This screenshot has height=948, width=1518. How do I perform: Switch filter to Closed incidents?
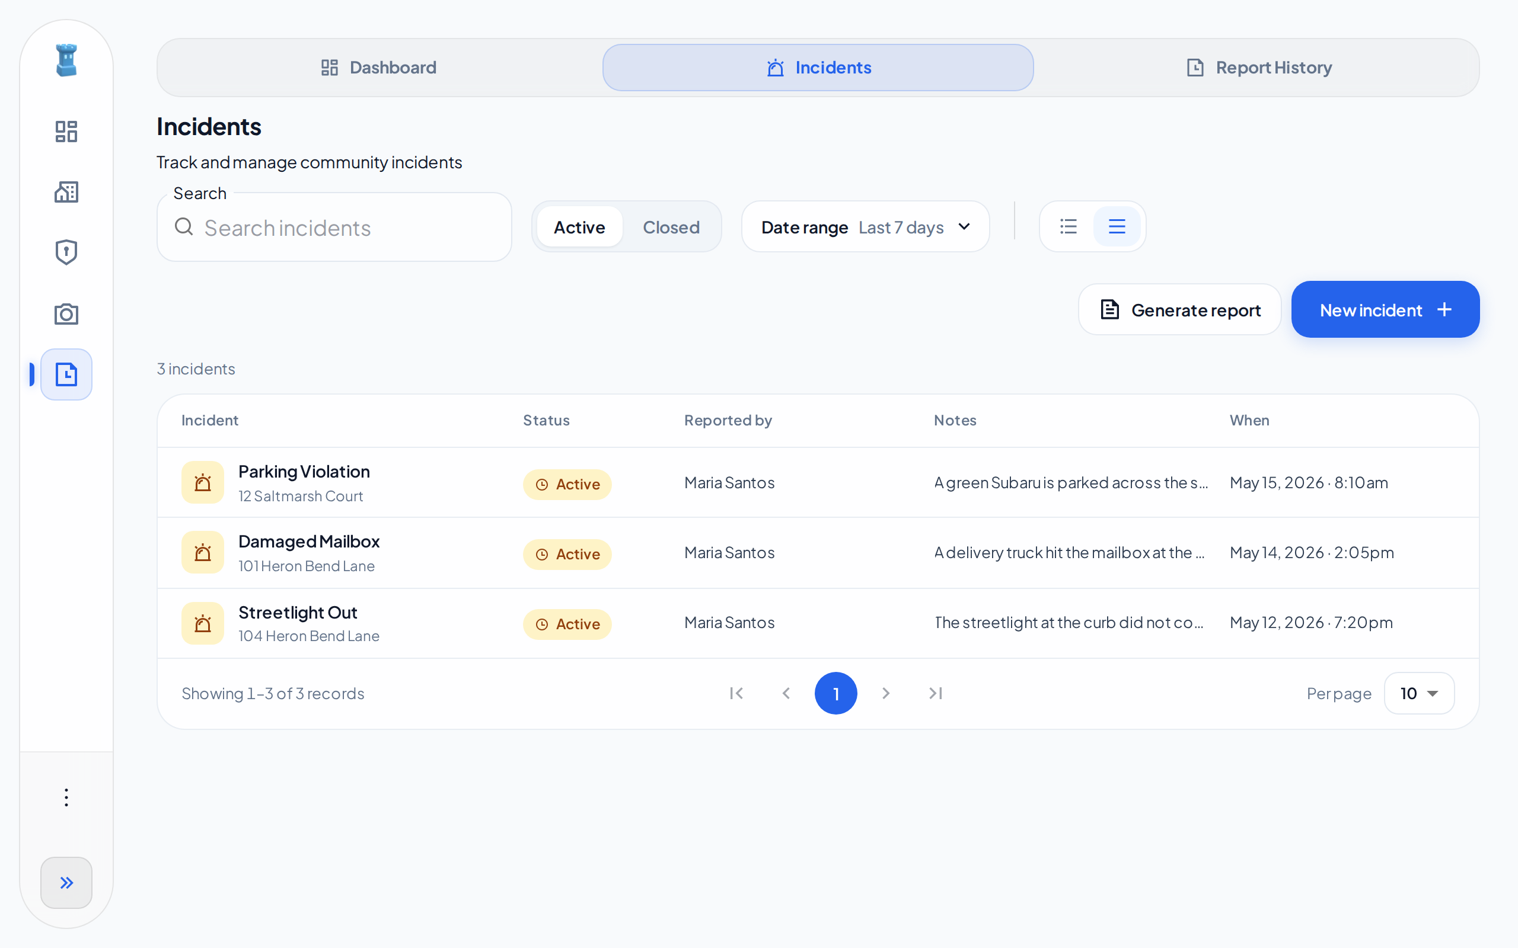click(671, 227)
